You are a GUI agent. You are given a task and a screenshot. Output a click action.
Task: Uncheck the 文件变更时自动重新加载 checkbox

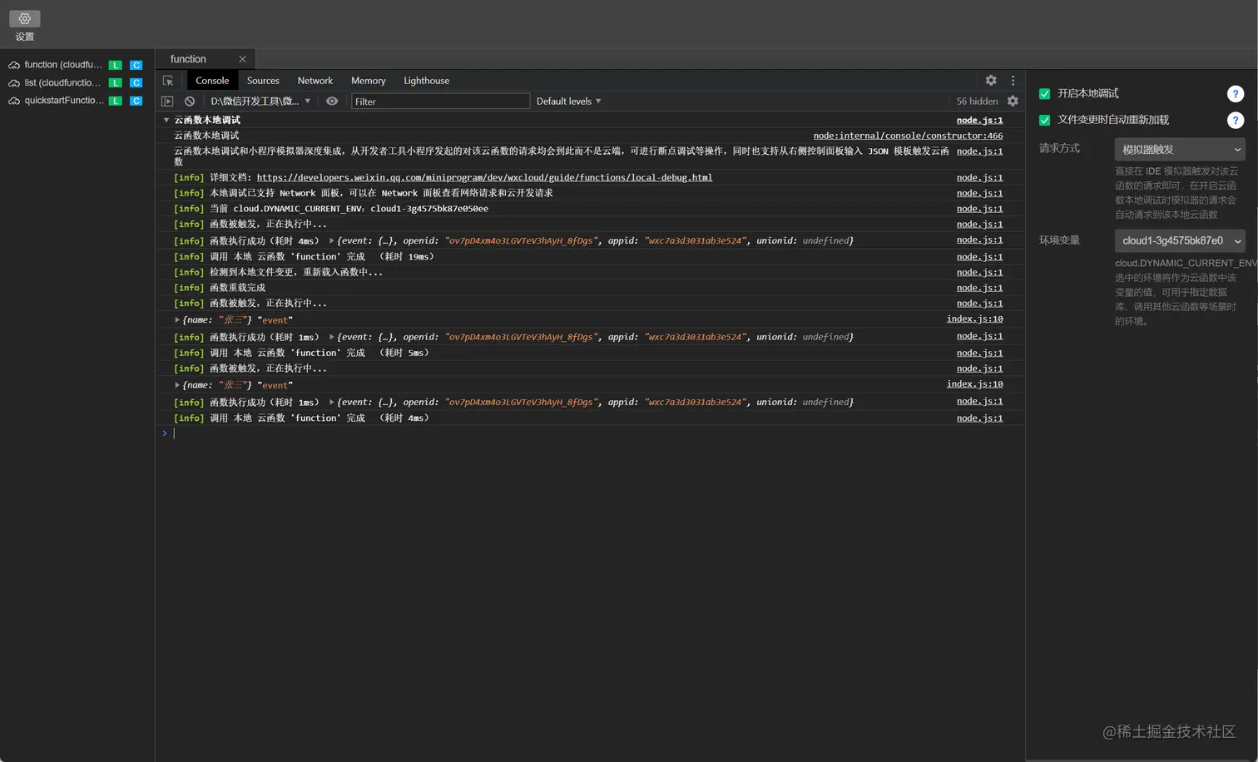1045,120
